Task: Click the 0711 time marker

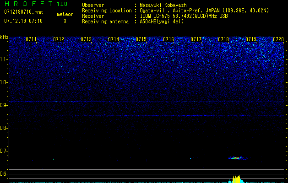Action: click(x=31, y=39)
